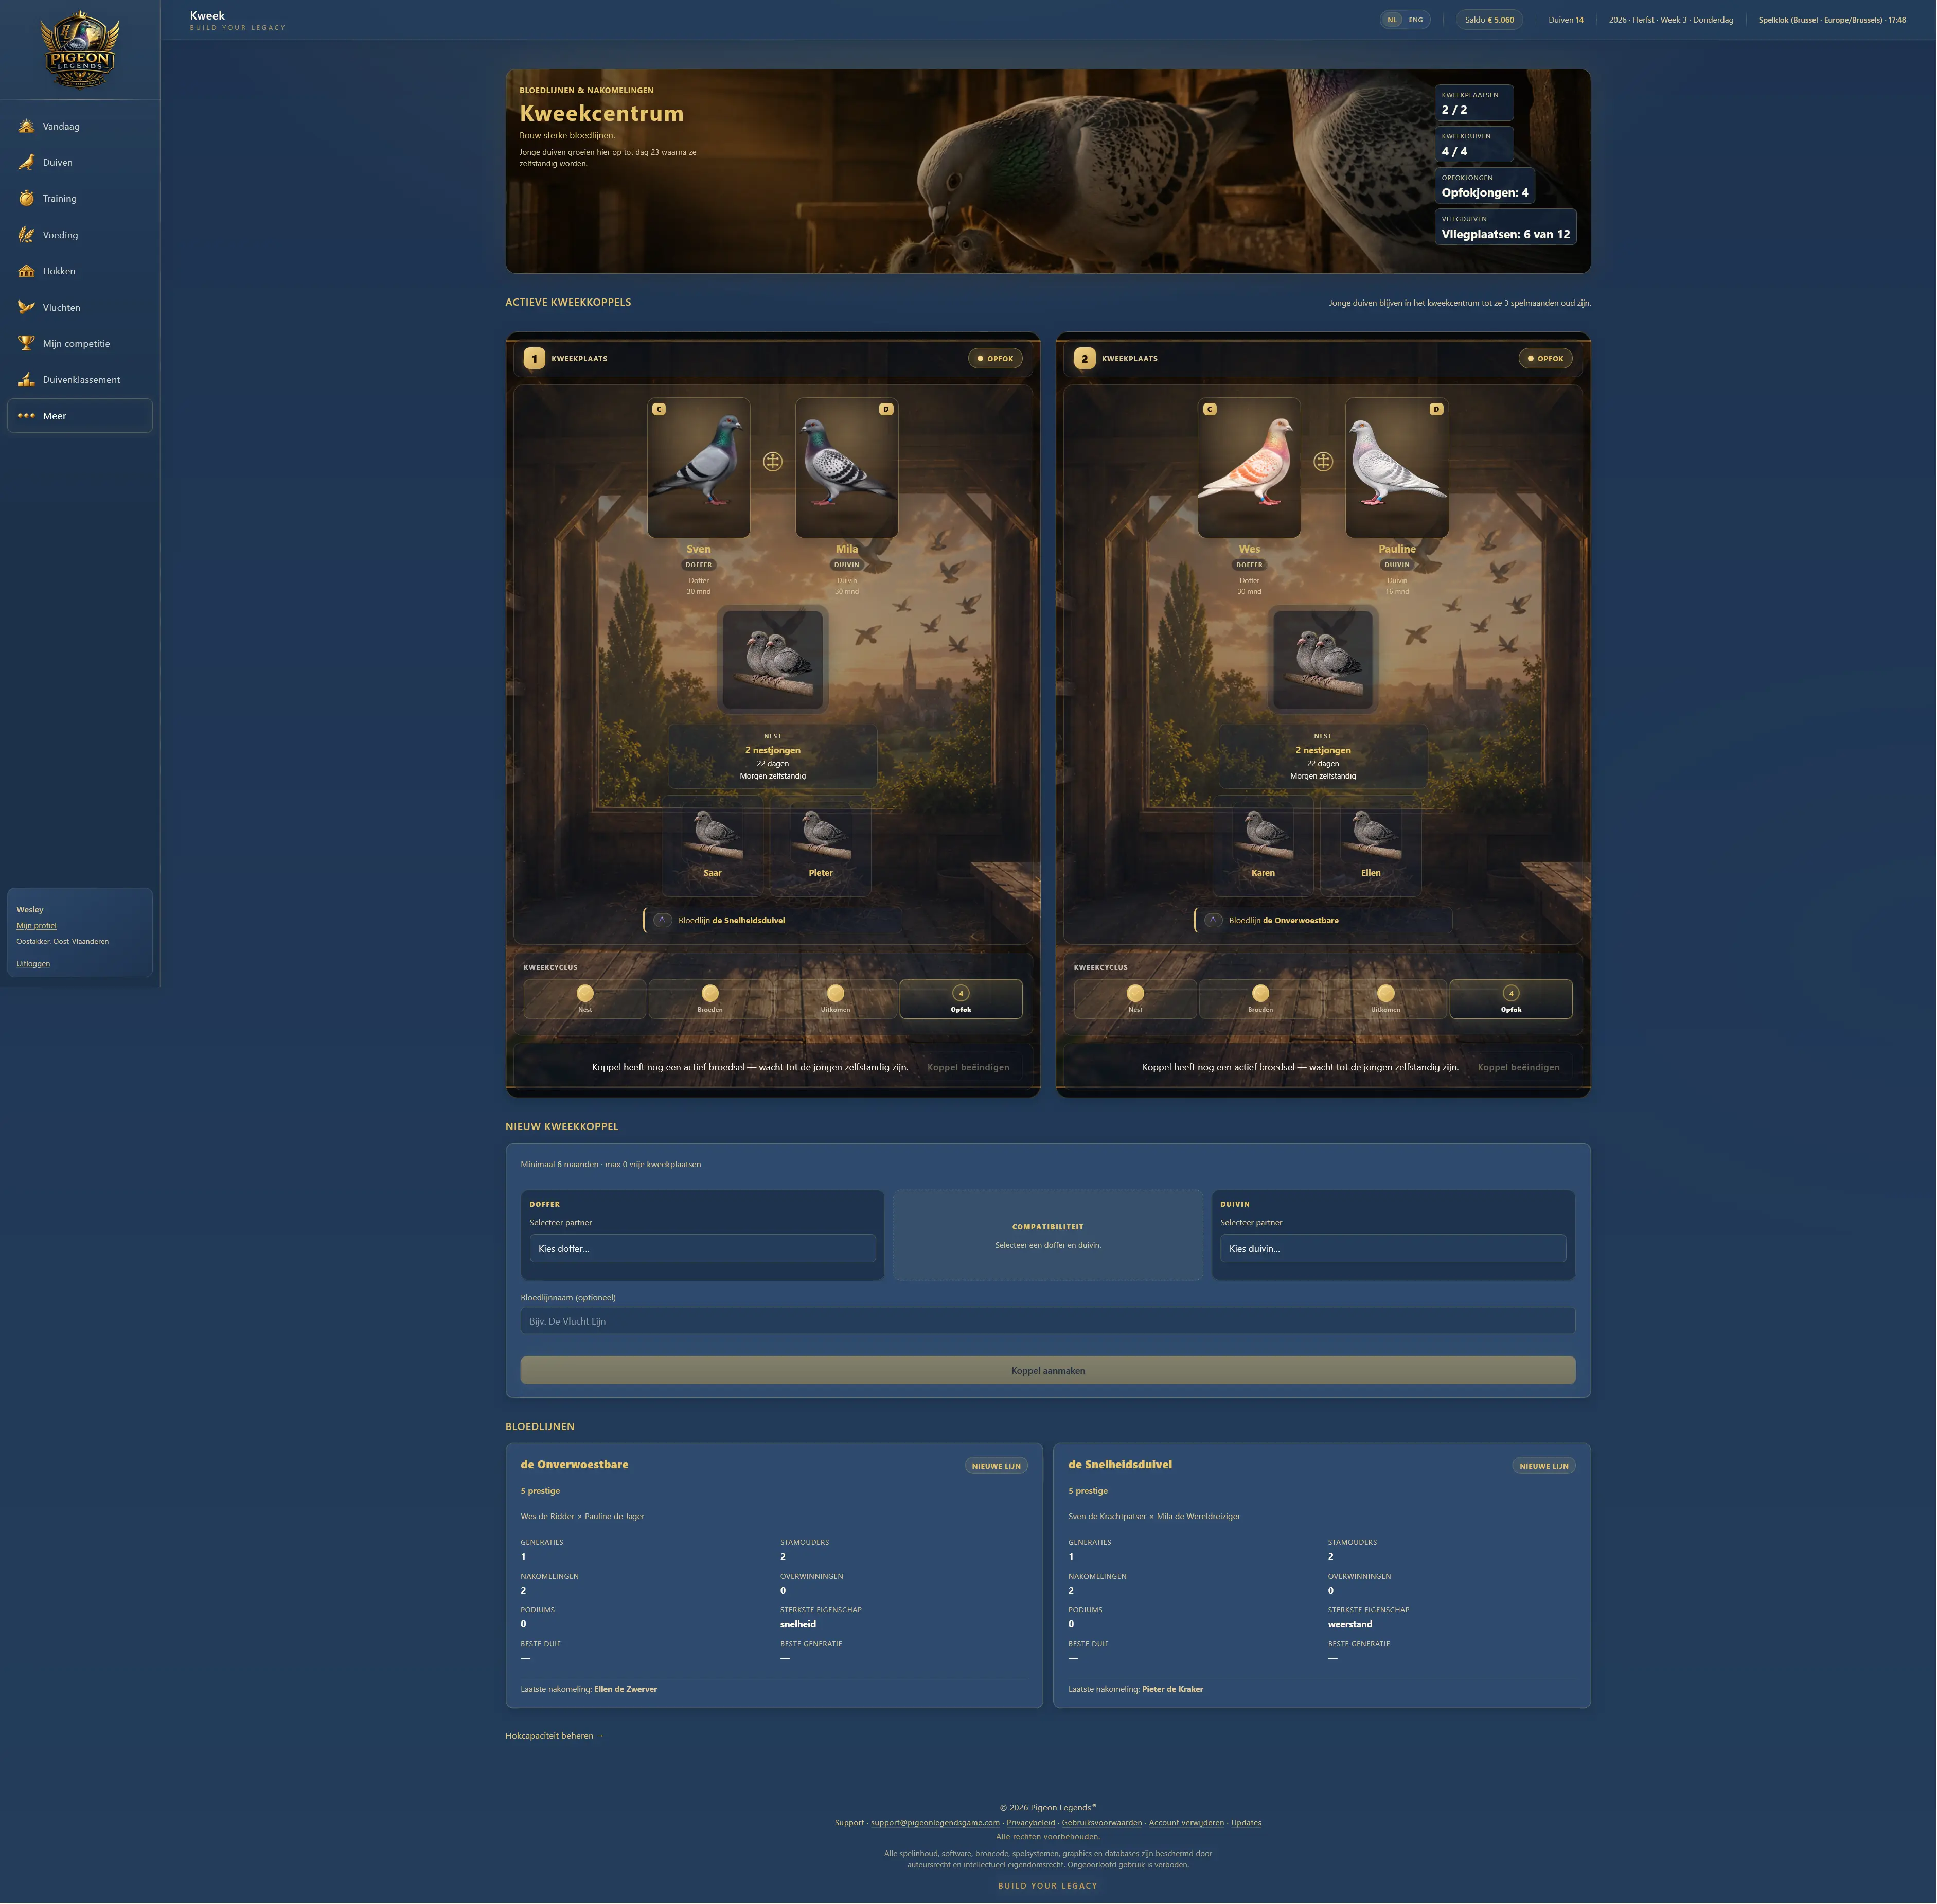Screen dimensions: 1937x1904
Task: Click the Duiven pigeon icon in sidebar
Action: click(26, 162)
